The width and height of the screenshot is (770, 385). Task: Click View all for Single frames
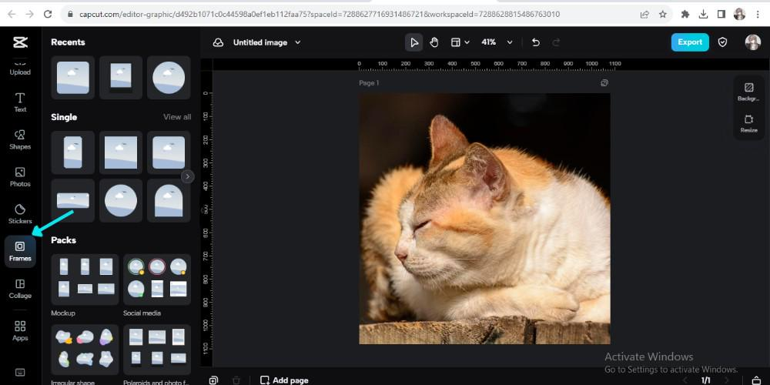pos(177,117)
